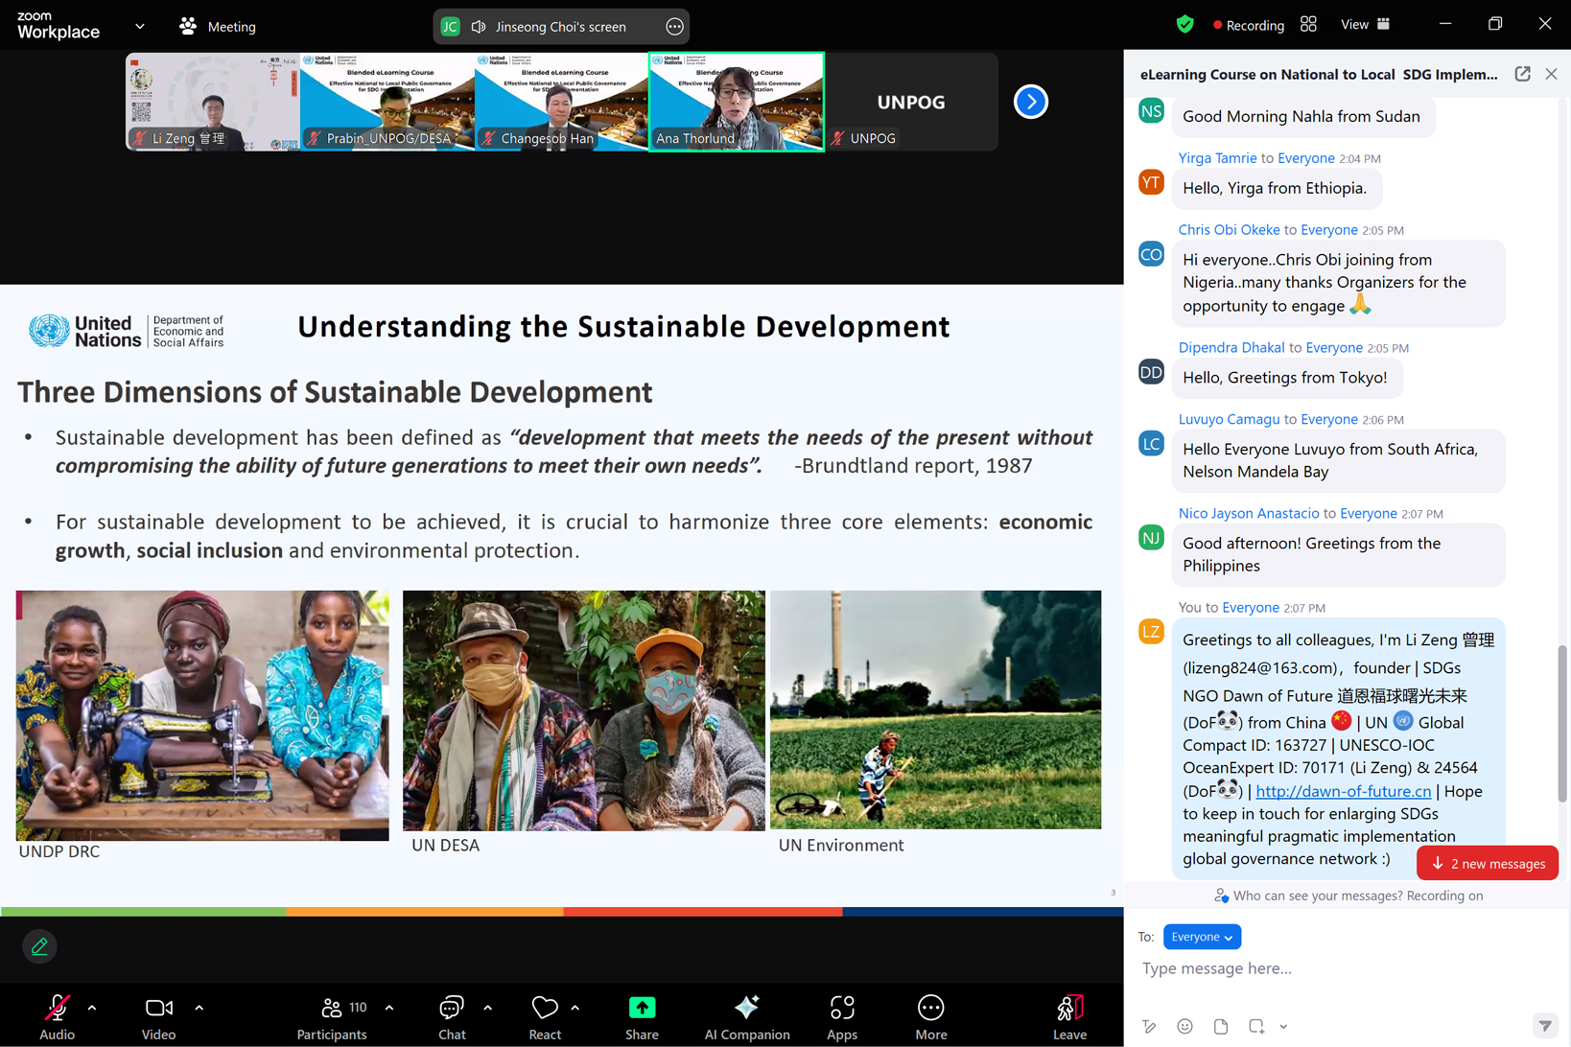This screenshot has height=1047, width=1571.
Task: Open the emoji picker in chat
Action: pyautogui.click(x=1184, y=1026)
